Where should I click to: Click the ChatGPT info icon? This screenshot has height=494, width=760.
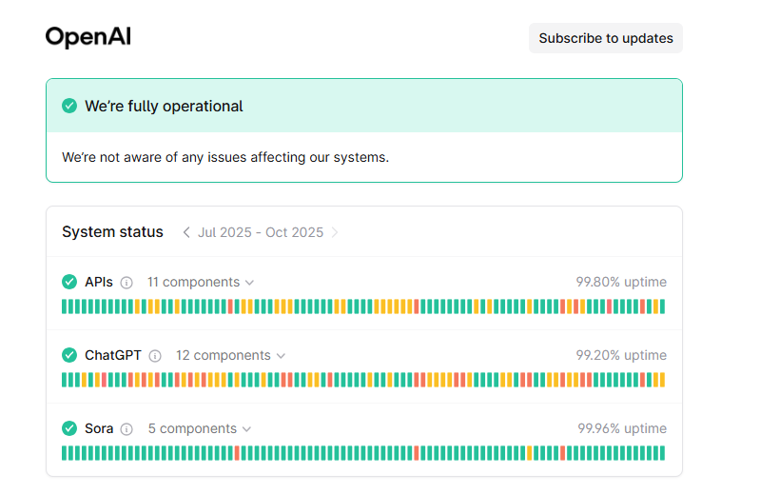pos(155,356)
